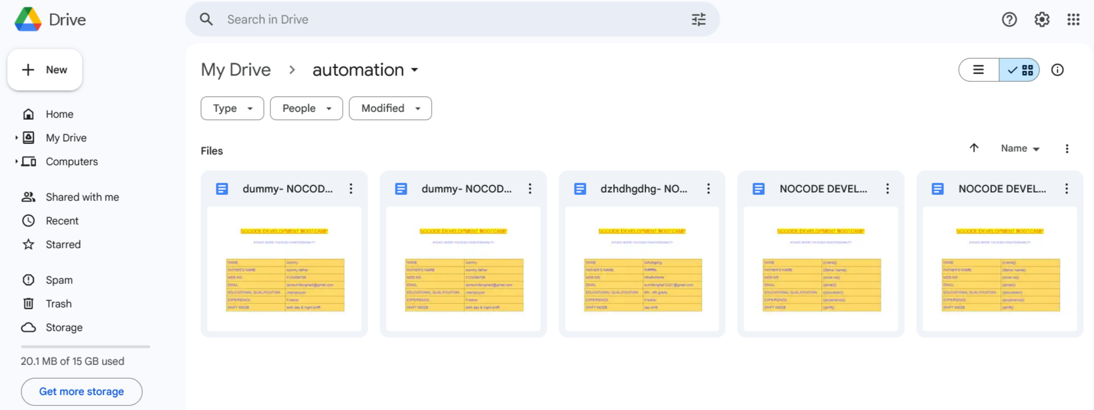This screenshot has height=410, width=1094.
Task: Open the Name sort dropdown
Action: [1020, 149]
